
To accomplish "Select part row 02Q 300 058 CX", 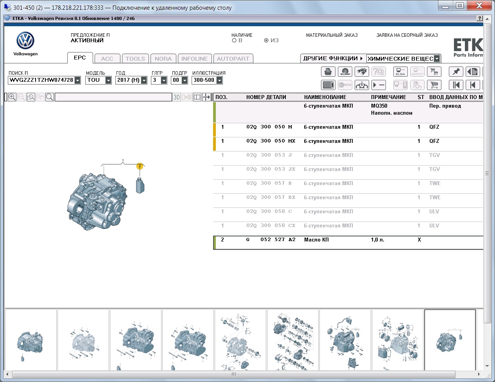I will pos(348,229).
